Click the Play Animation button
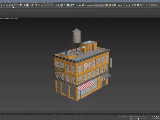Viewport: 160px width, 120px height. [x=156, y=117]
